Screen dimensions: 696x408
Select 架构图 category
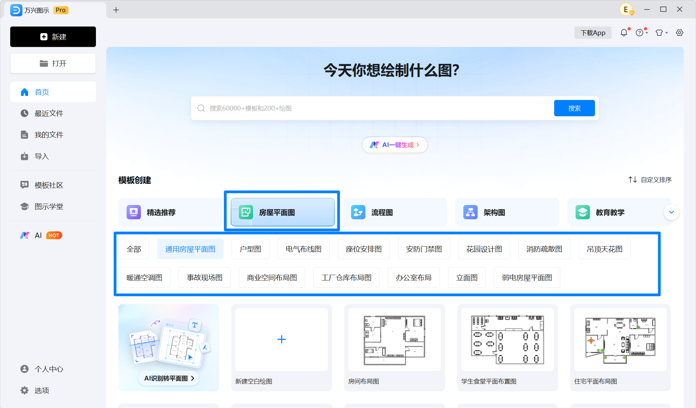pos(507,212)
